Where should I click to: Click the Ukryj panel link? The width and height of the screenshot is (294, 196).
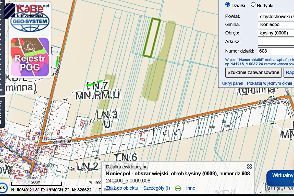232,83
